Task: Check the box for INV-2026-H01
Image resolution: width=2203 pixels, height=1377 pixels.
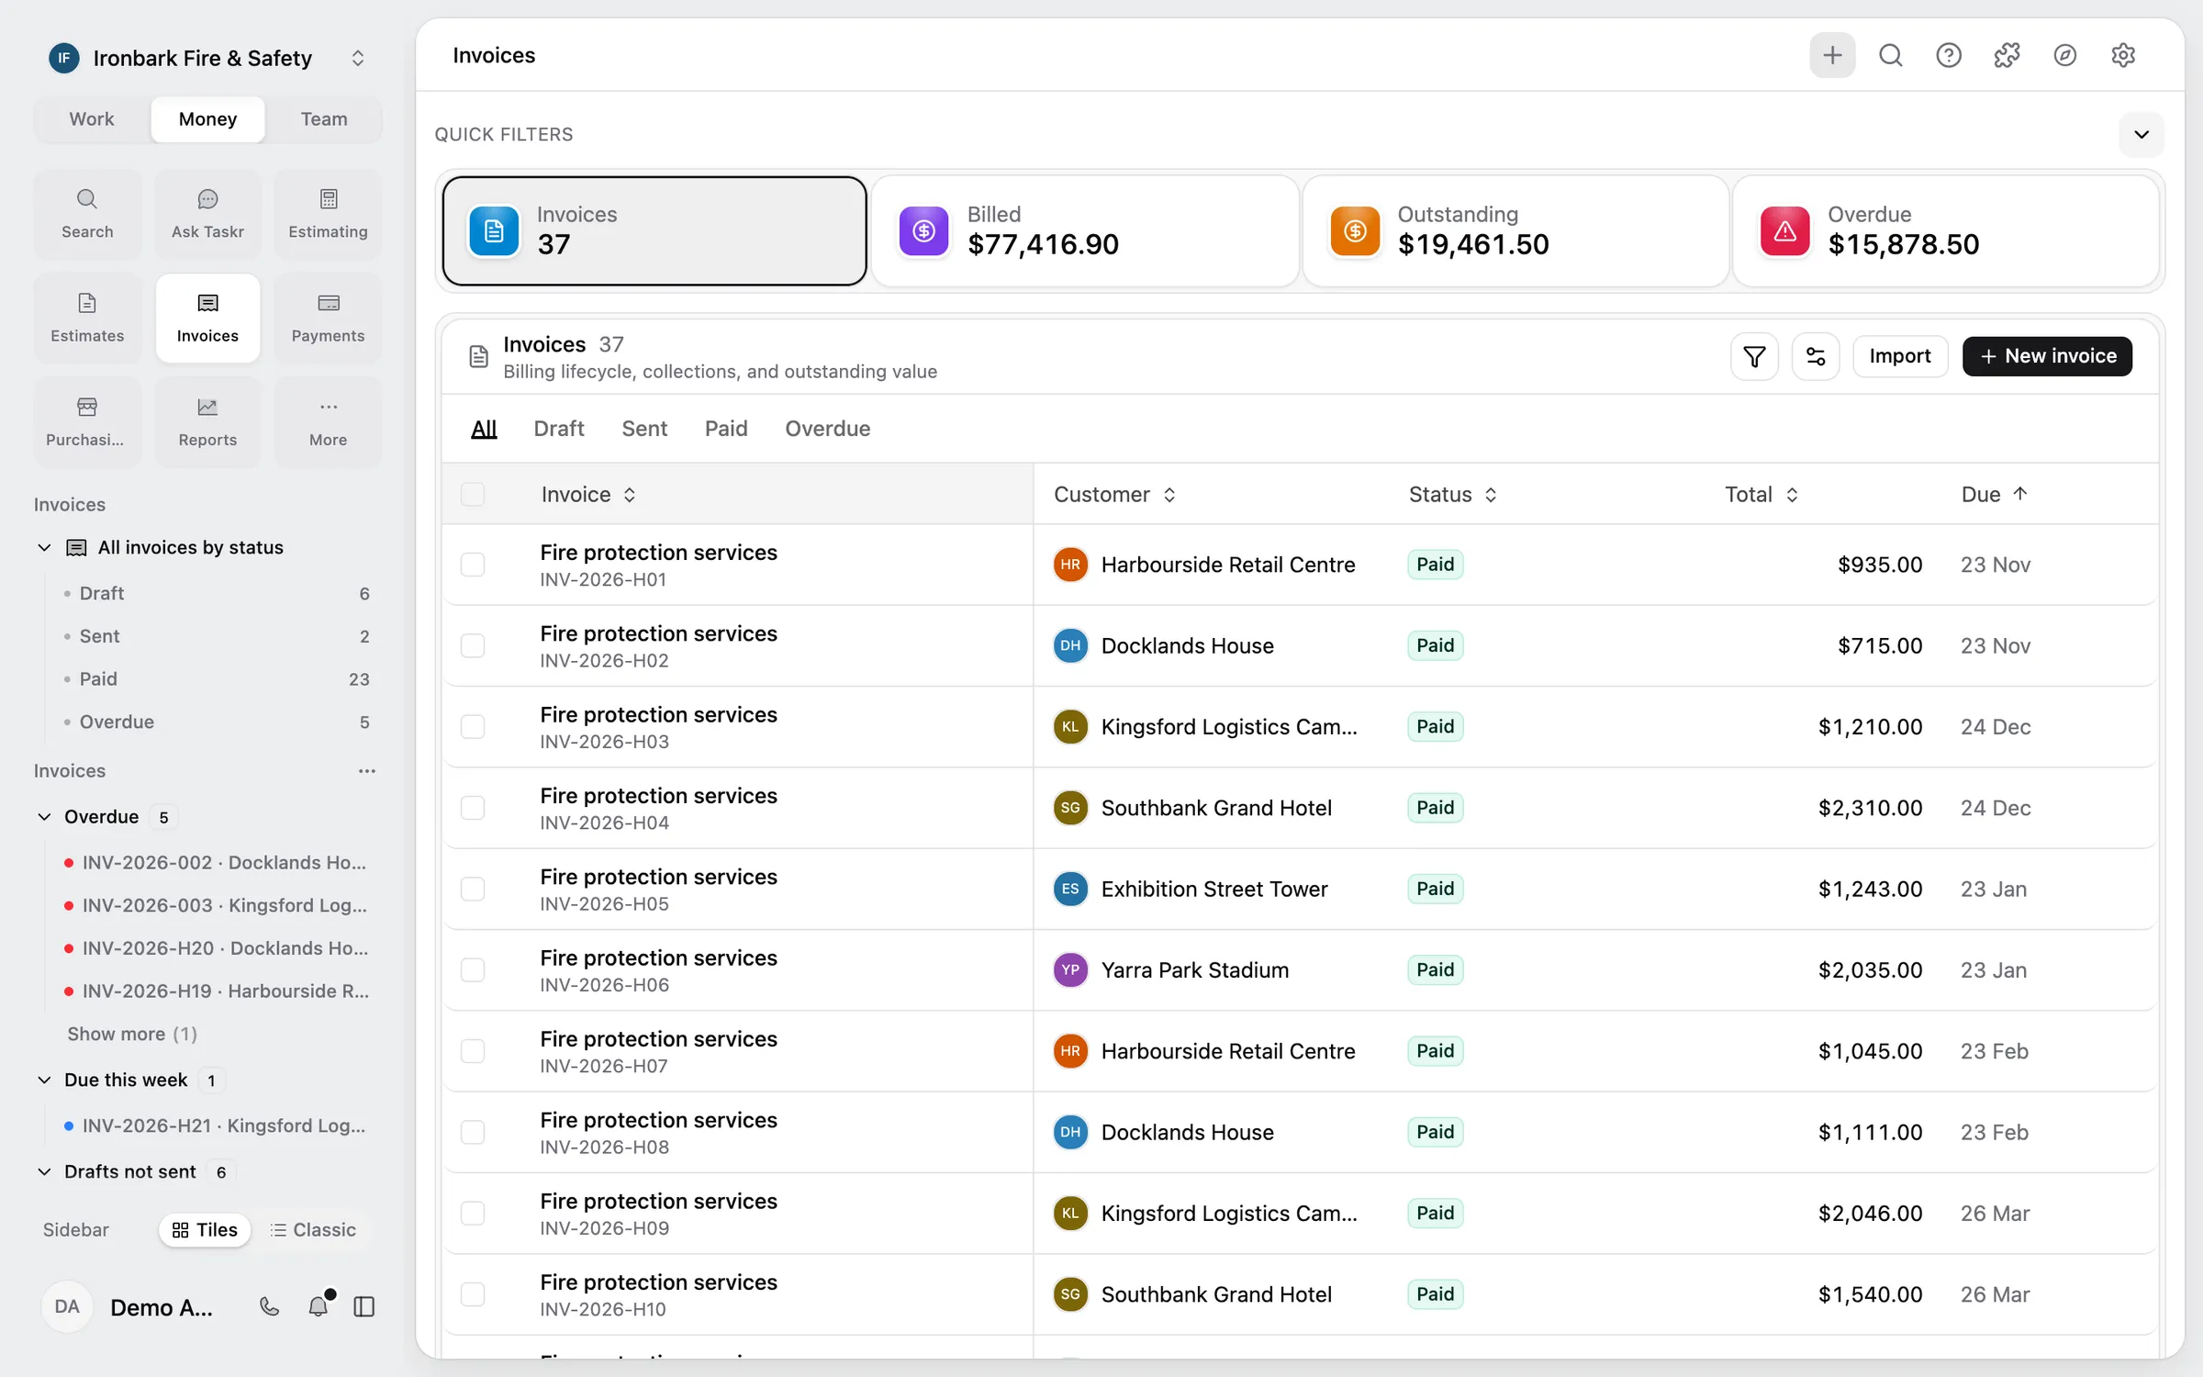Action: (473, 565)
